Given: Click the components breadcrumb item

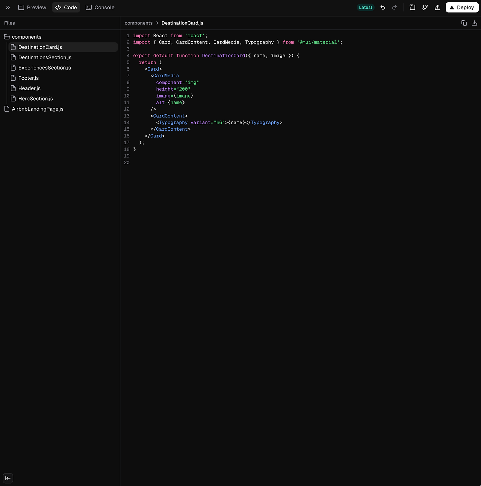Looking at the screenshot, I should [139, 23].
